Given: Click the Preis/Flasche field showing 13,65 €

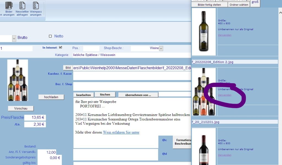Looking at the screenshot, I should [x=35, y=118].
